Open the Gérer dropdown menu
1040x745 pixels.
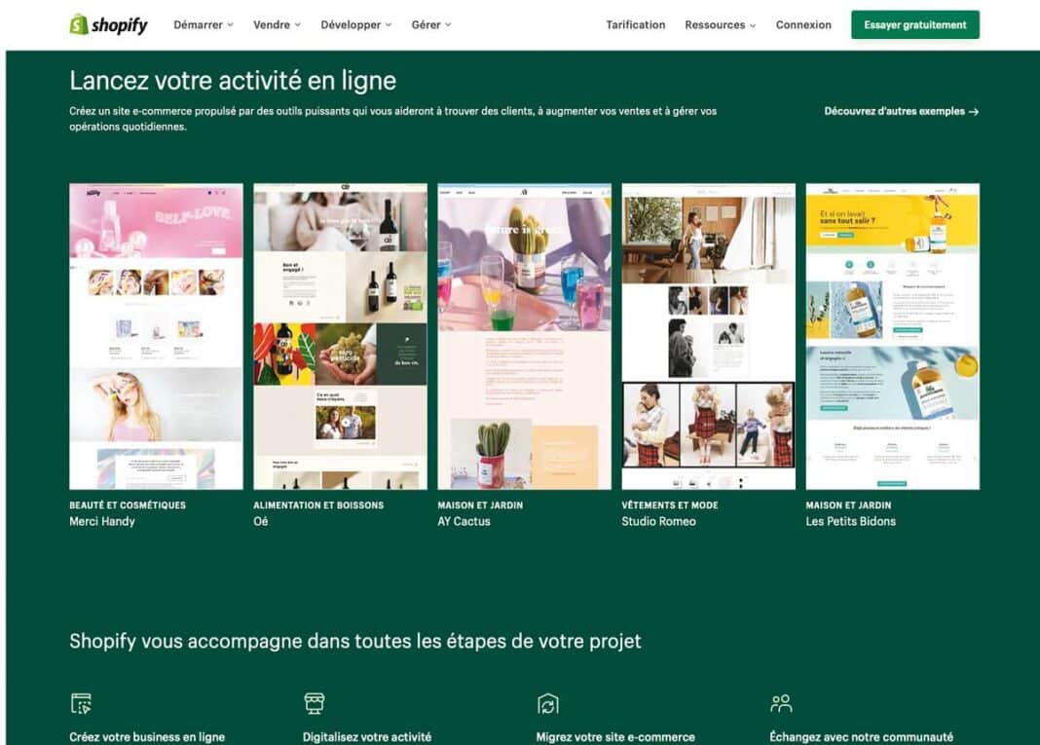(x=430, y=25)
